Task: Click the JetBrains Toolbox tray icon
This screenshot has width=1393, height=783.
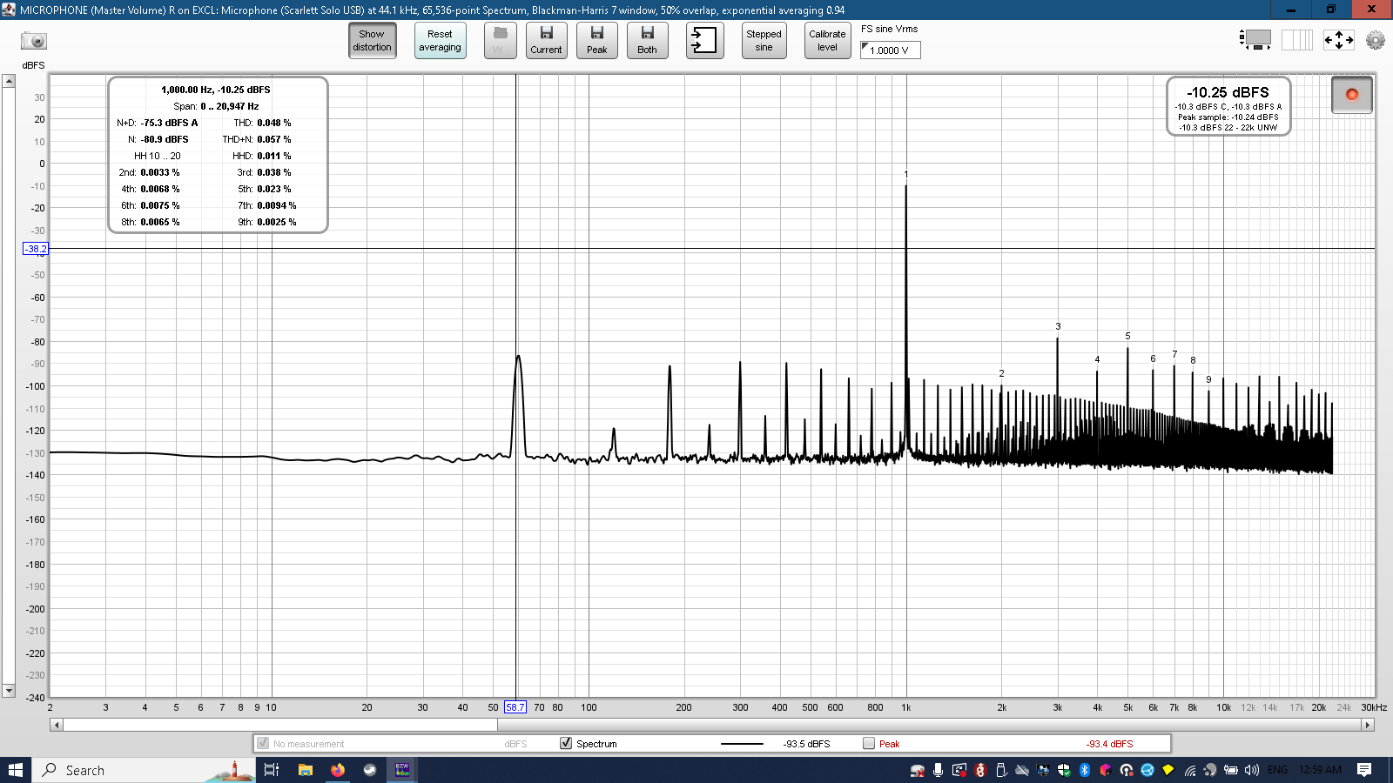Action: 1106,770
